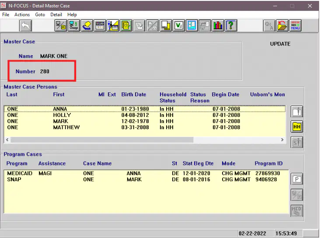Click the Stat Beg Dte 08-01-2016 cell
The image size is (320, 238).
(x=196, y=179)
